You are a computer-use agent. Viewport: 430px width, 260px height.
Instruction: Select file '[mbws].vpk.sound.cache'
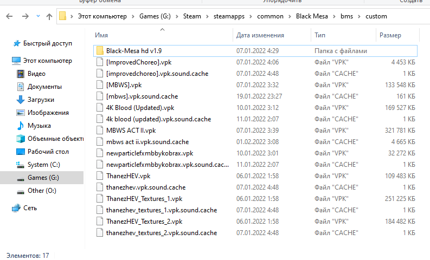pyautogui.click(x=142, y=96)
